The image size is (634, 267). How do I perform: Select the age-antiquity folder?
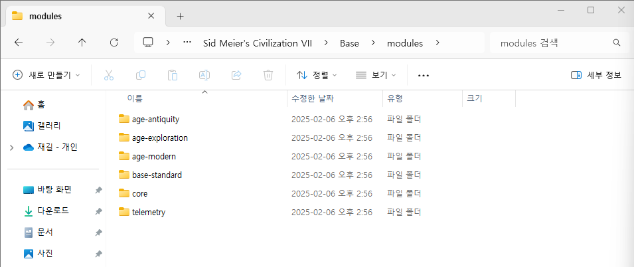click(155, 120)
